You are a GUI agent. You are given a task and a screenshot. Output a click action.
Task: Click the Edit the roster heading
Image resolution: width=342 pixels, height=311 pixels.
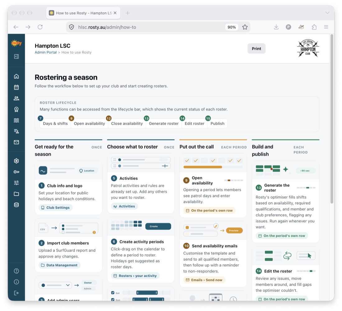point(278,271)
